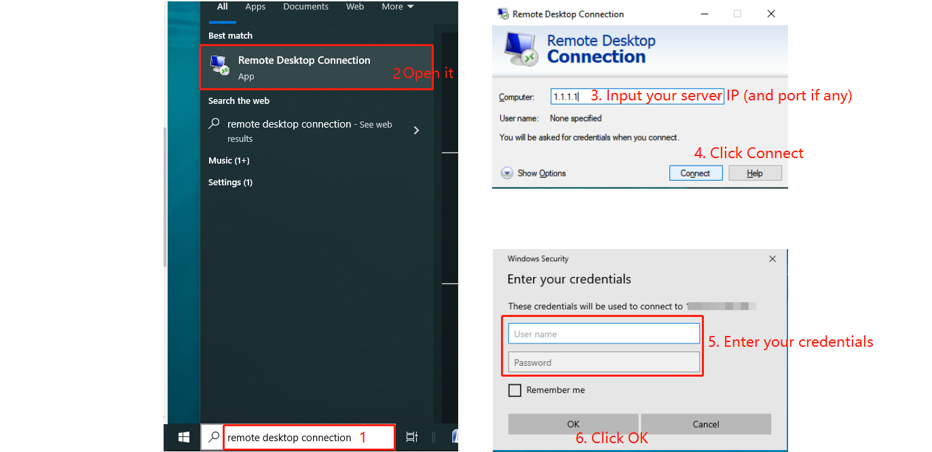Screen dimensions: 932x452
Task: Expand web results chevron arrow
Action: [x=417, y=130]
